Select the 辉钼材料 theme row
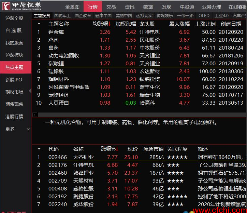 [x=139, y=79]
